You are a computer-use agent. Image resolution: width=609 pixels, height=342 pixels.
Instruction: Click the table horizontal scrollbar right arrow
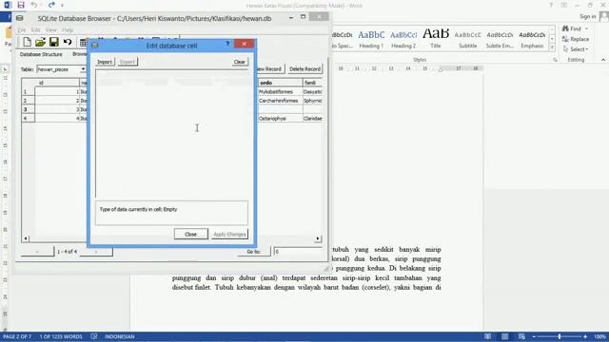point(318,238)
